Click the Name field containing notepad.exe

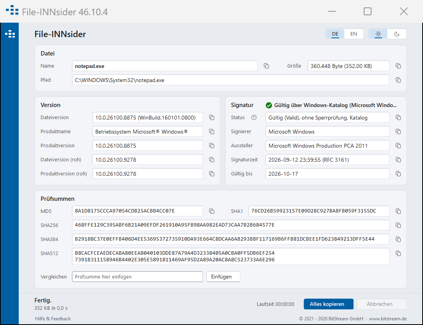click(x=165, y=66)
